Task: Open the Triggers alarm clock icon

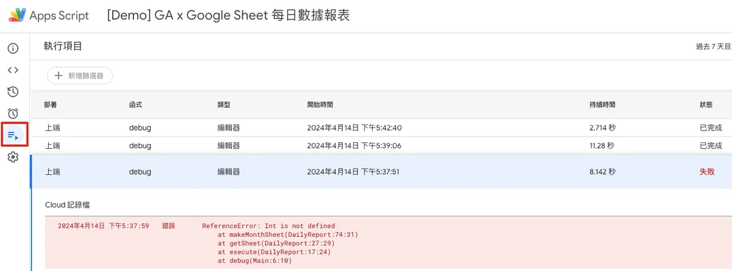Action: 13,114
